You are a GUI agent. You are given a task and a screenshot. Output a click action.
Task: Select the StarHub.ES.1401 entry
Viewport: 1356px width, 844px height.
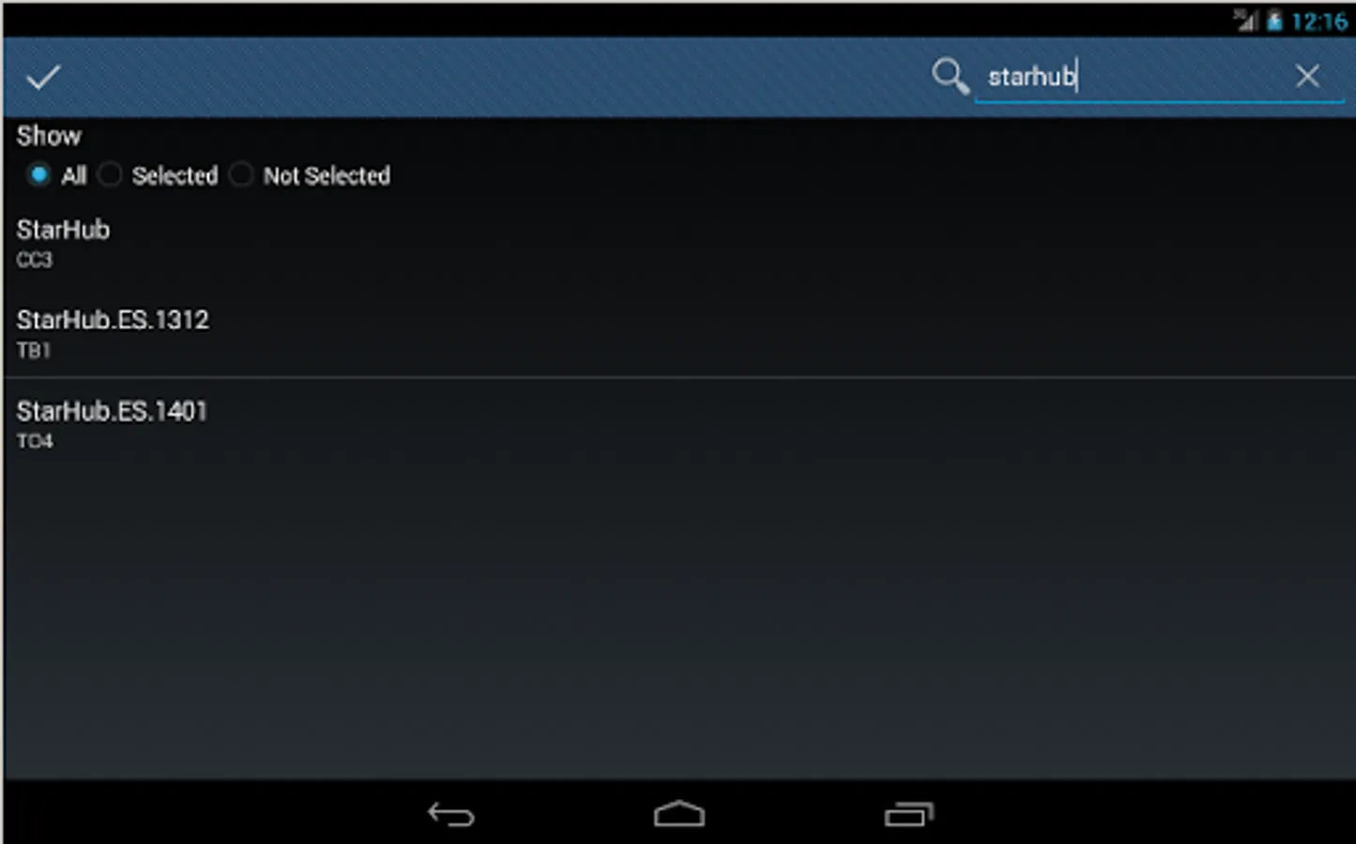[x=678, y=424]
